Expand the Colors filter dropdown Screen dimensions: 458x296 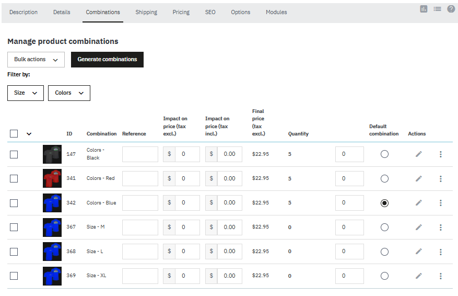coord(69,93)
